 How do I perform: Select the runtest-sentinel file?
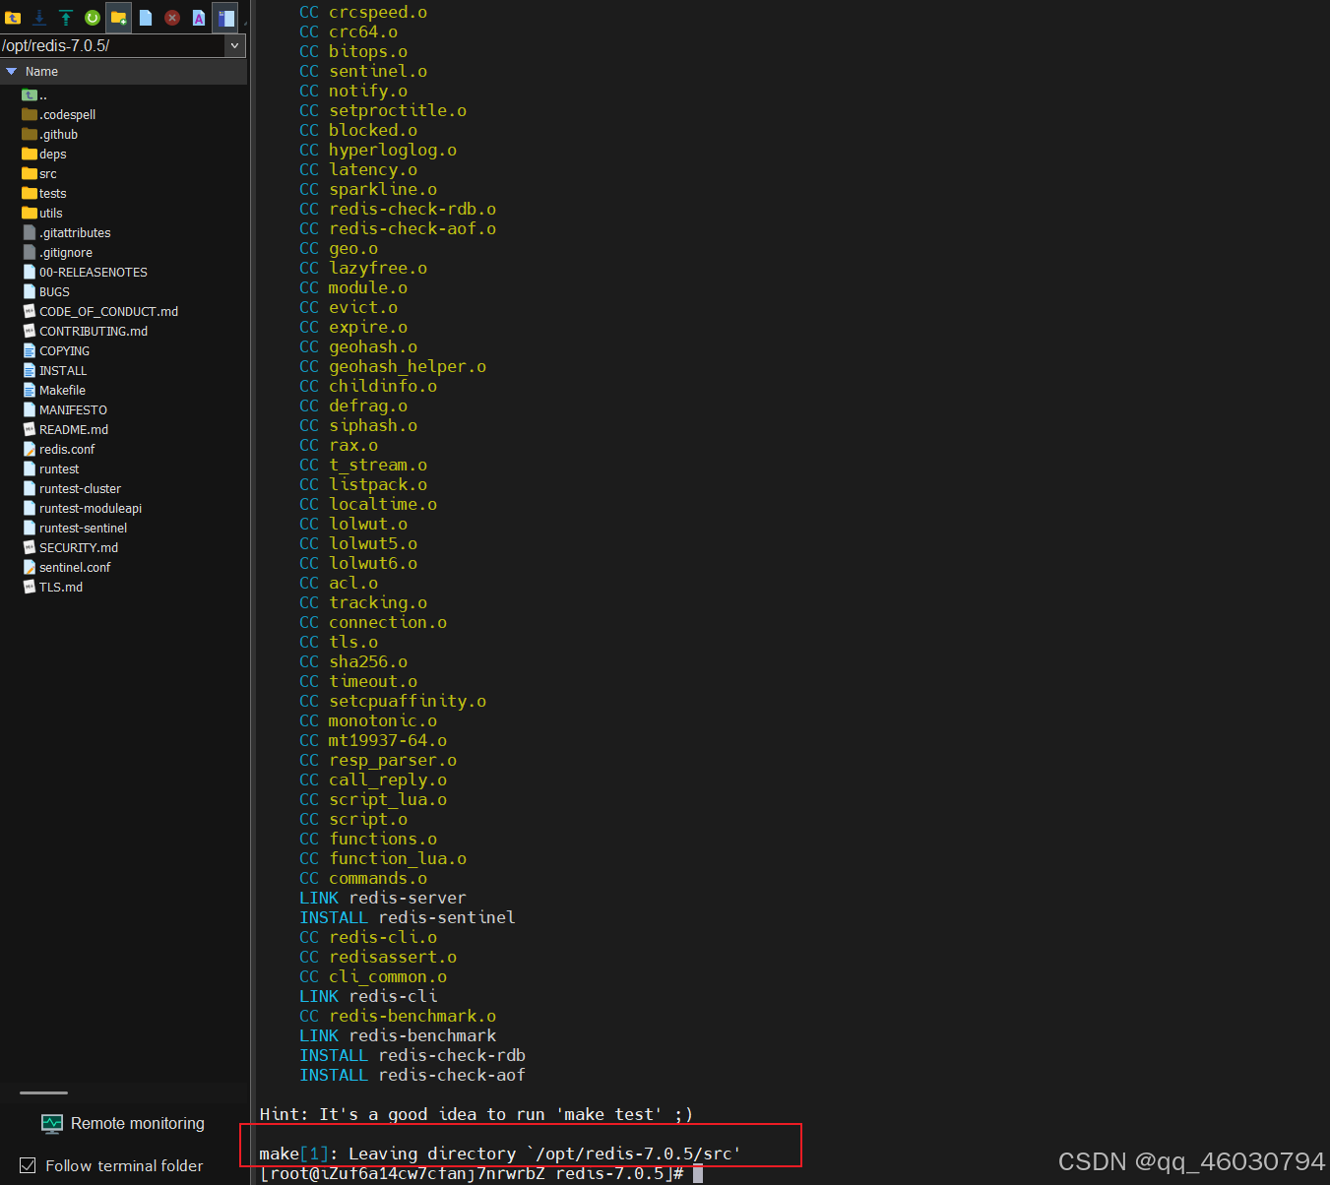tap(75, 529)
